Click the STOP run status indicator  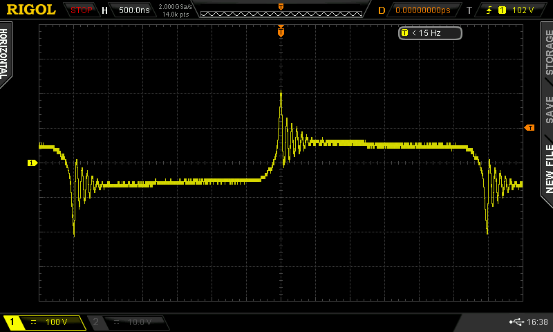click(x=82, y=10)
